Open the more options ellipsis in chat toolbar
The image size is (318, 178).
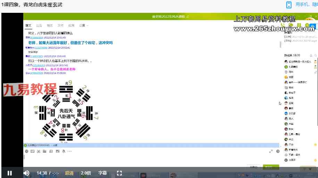[69, 151]
